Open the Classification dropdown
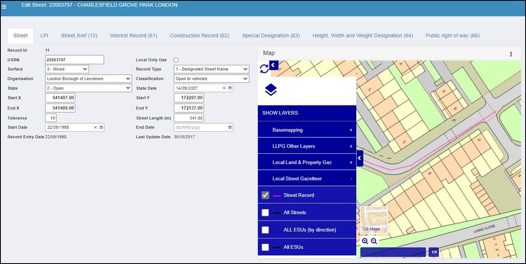This screenshot has height=264, width=526. point(211,79)
